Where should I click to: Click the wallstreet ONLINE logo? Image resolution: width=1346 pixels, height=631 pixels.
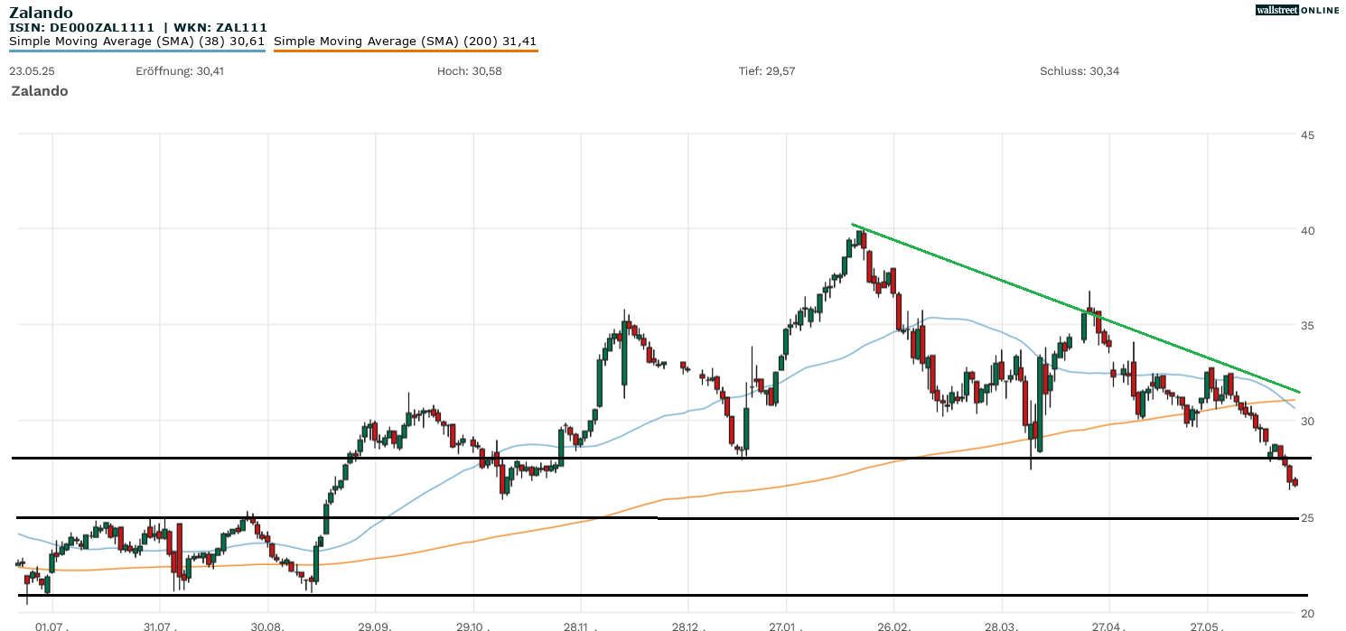[1297, 10]
